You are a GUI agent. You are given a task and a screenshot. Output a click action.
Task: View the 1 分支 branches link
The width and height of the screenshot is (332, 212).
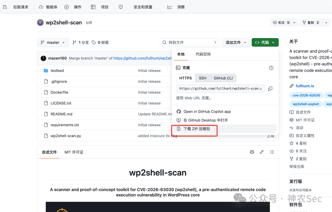(81, 42)
